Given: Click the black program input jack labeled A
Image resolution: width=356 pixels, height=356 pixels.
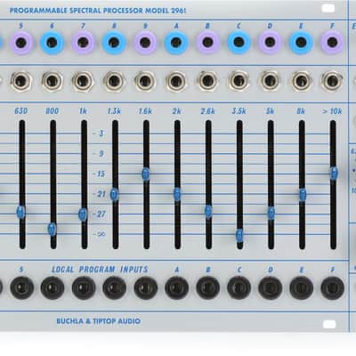Looking at the screenshot, I should pos(177,287).
